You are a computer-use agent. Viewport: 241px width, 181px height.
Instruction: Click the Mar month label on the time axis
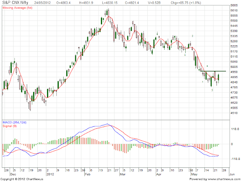[x=123, y=174]
